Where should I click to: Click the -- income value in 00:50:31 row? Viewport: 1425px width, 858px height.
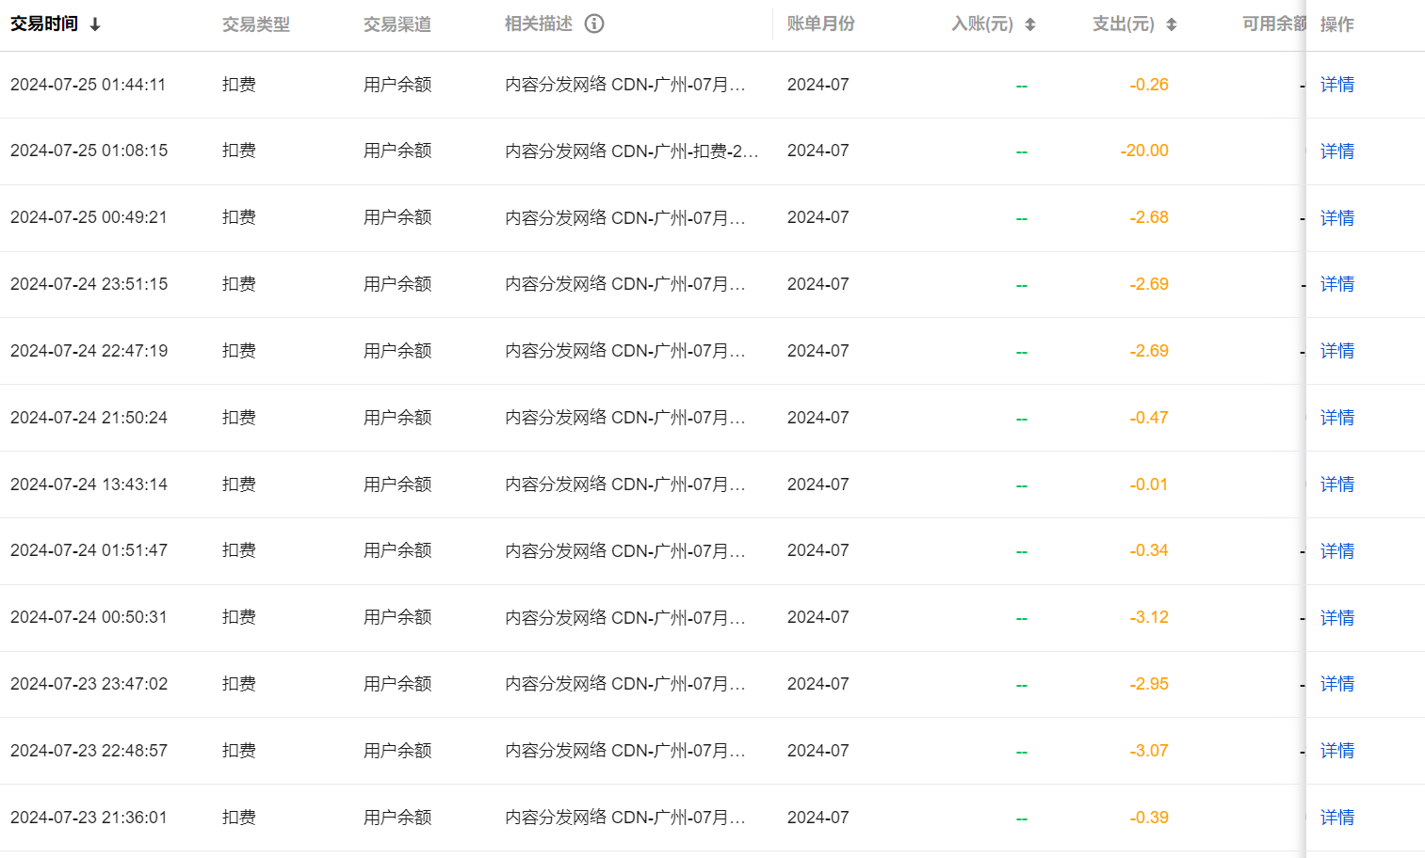pyautogui.click(x=1022, y=618)
